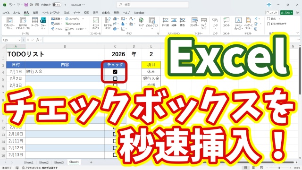Save the workbook with the purple disk icon
302x170 pixels.
[x=26, y=5]
